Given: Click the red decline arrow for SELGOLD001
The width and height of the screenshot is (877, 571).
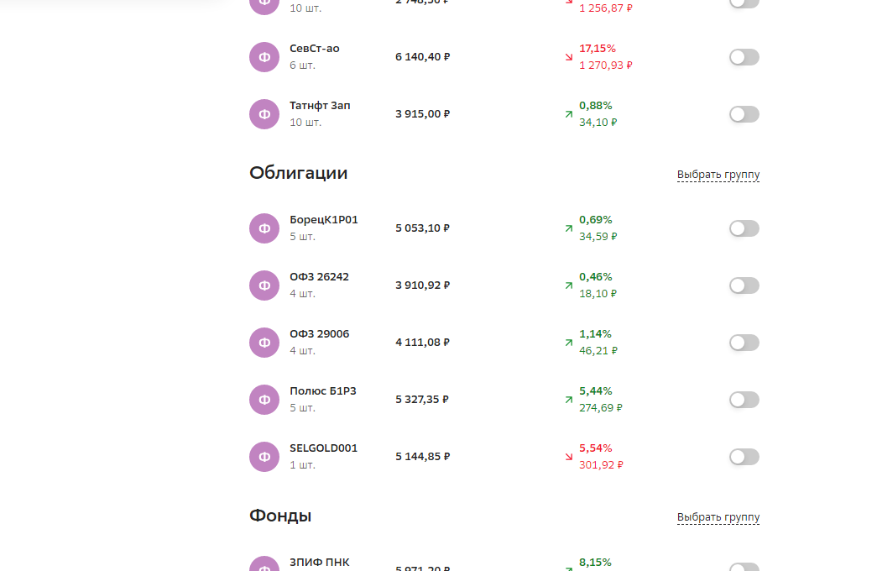Looking at the screenshot, I should [x=569, y=457].
